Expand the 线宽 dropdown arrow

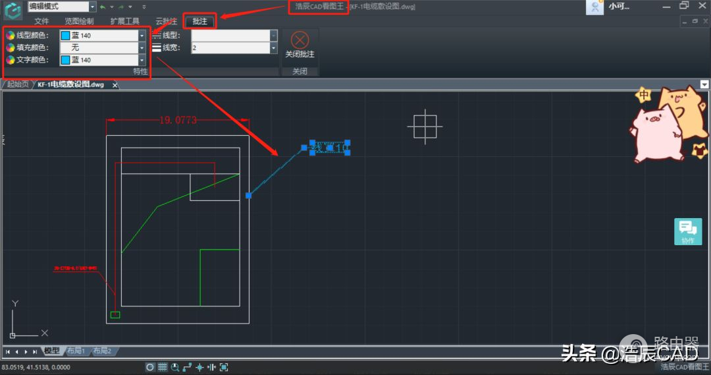click(273, 47)
